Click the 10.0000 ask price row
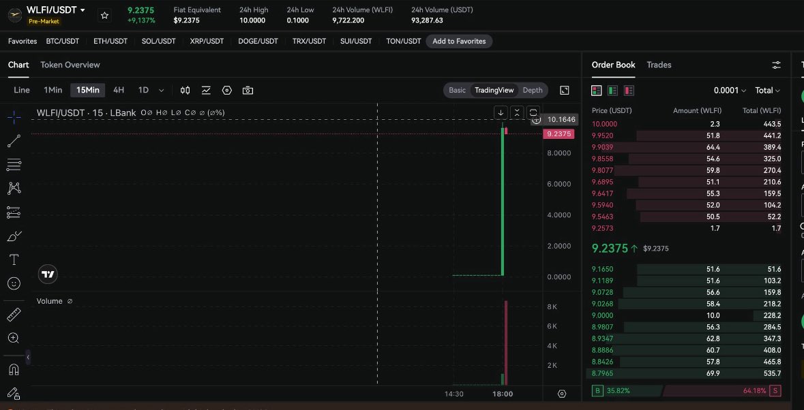804x410 pixels. click(686, 124)
